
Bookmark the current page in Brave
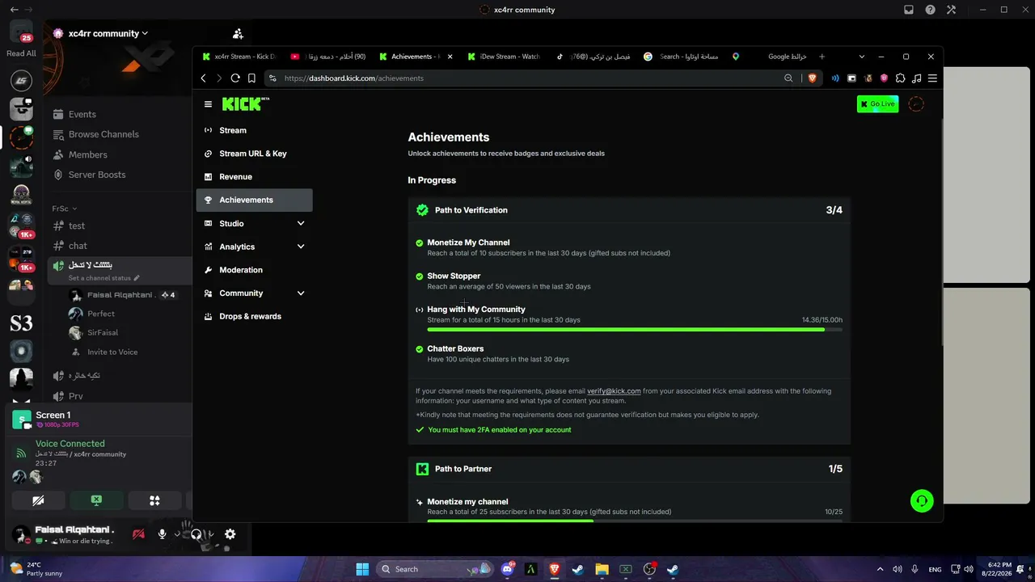coord(252,78)
